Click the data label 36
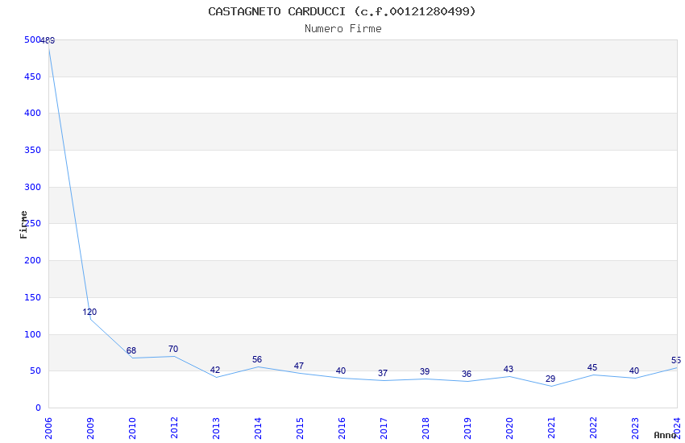The width and height of the screenshot is (685, 443). (x=467, y=375)
